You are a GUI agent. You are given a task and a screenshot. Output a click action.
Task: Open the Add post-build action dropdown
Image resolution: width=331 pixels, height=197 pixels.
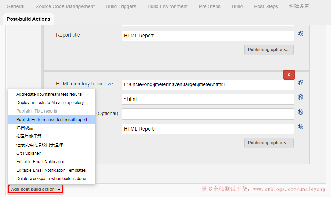(36, 189)
